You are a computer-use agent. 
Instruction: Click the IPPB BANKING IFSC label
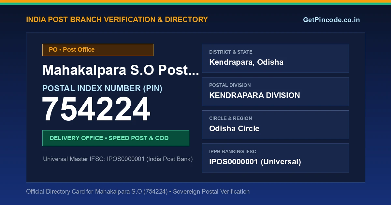233,152
